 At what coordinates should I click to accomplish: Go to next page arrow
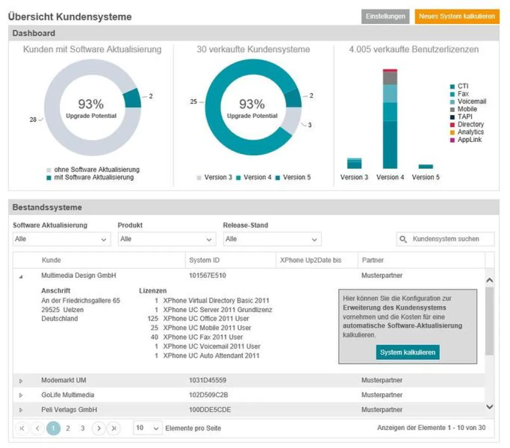pos(99,428)
